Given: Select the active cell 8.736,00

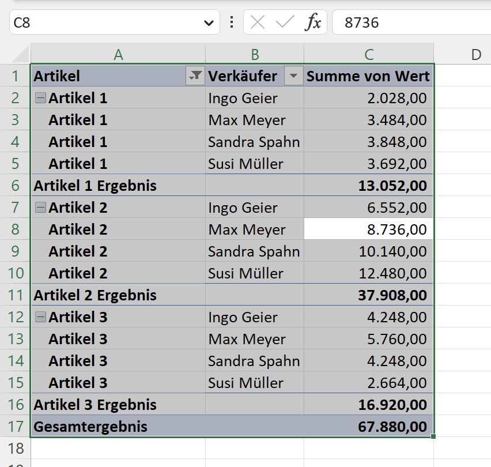Looking at the screenshot, I should [x=368, y=229].
